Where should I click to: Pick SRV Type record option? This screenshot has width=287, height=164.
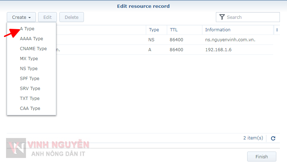pyautogui.click(x=30, y=89)
